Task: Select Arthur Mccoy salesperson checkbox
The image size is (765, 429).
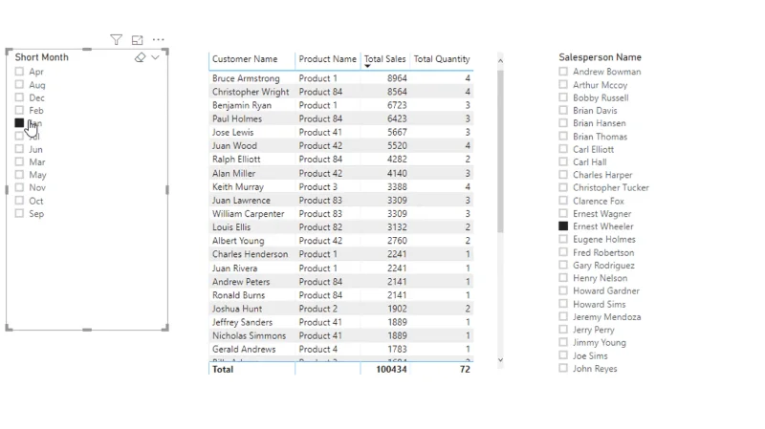Action: [x=563, y=84]
